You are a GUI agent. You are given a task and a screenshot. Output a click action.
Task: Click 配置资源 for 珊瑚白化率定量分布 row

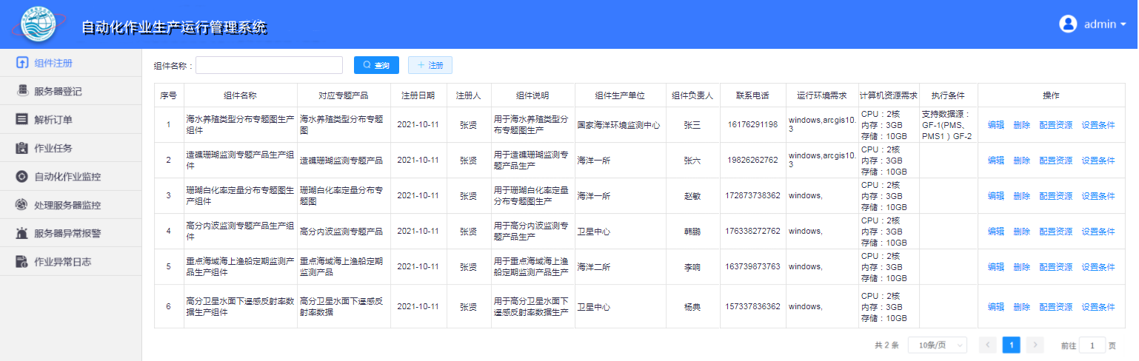coord(1056,196)
